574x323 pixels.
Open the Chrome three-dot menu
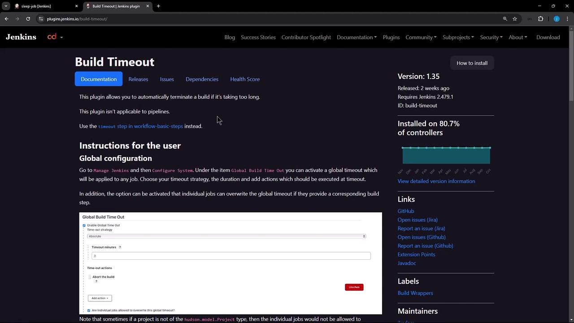tap(568, 19)
